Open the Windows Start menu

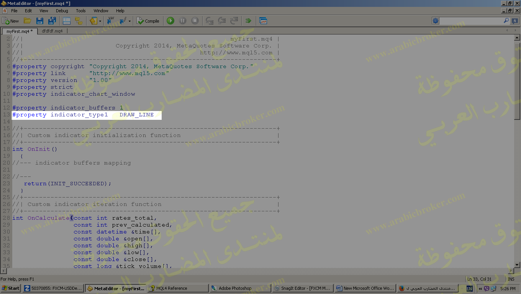click(11, 288)
